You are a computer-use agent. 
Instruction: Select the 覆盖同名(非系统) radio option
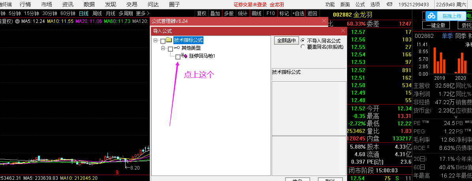coord(303,47)
